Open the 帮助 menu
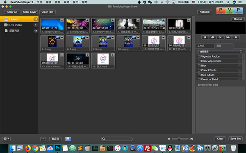The width and height of the screenshot is (246, 153). (85, 2)
